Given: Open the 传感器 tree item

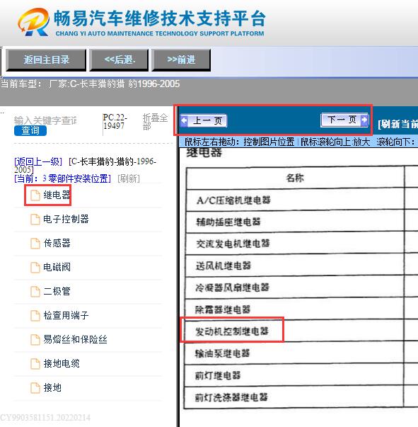Looking at the screenshot, I should pyautogui.click(x=57, y=243).
